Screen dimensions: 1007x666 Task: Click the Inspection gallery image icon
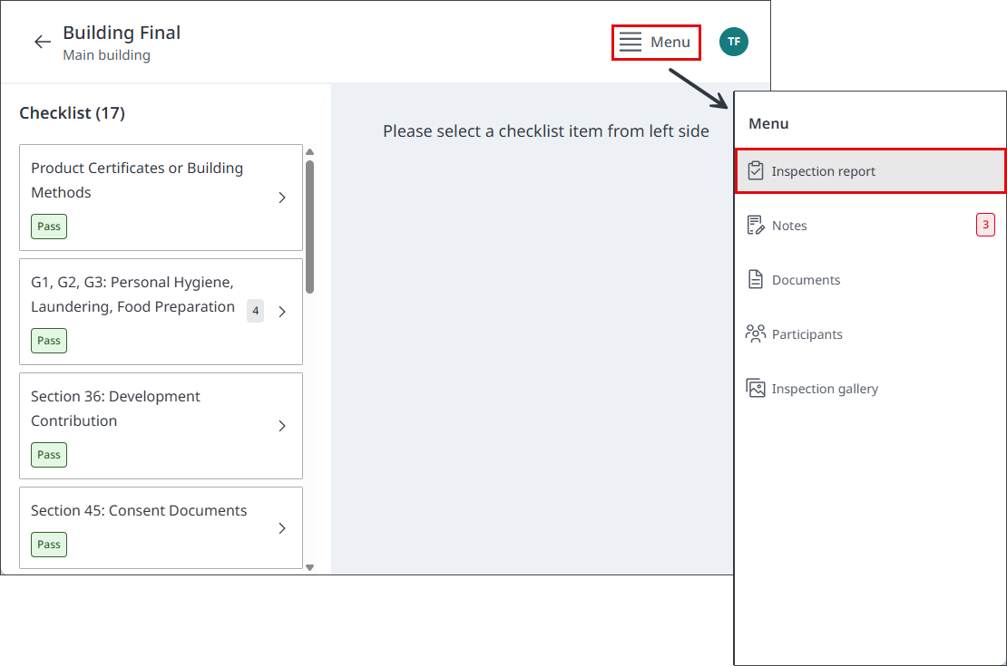click(x=756, y=388)
